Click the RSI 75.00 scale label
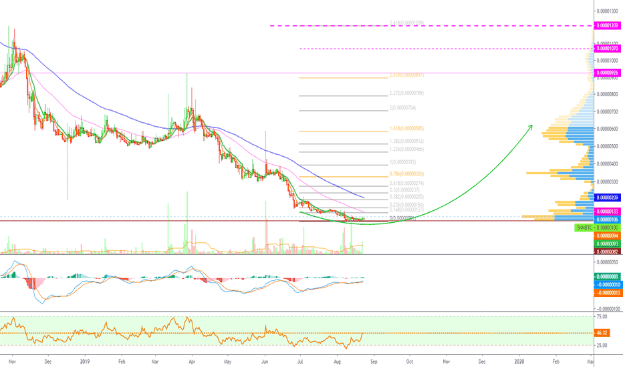This screenshot has height=367, width=623. 602,317
